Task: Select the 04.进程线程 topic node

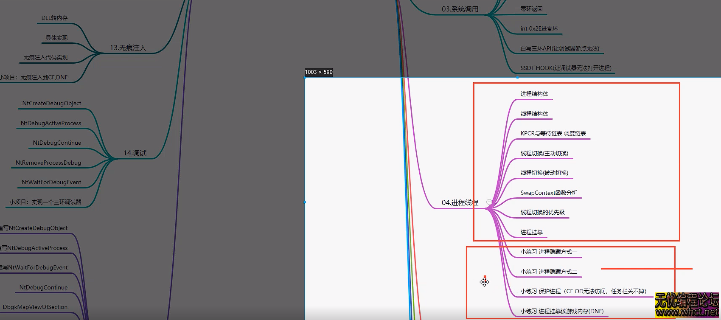Action: point(460,203)
